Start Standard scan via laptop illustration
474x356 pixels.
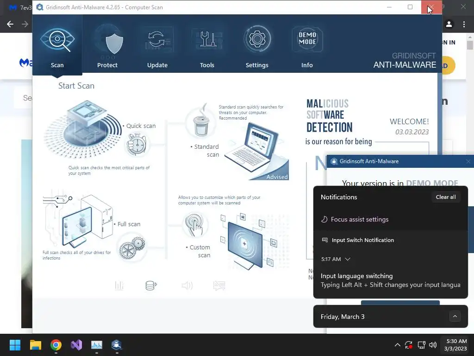click(256, 151)
